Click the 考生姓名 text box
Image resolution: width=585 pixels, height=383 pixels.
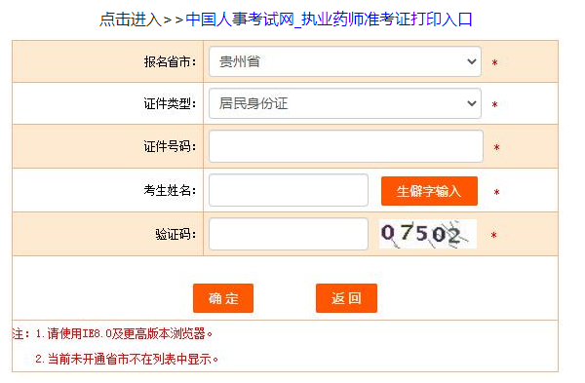[289, 190]
